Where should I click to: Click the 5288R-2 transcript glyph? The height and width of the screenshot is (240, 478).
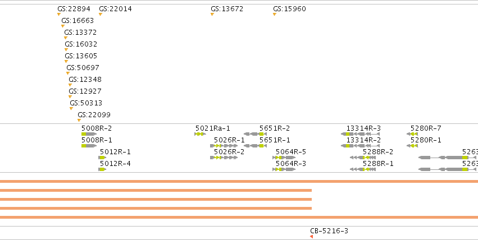[363, 158]
